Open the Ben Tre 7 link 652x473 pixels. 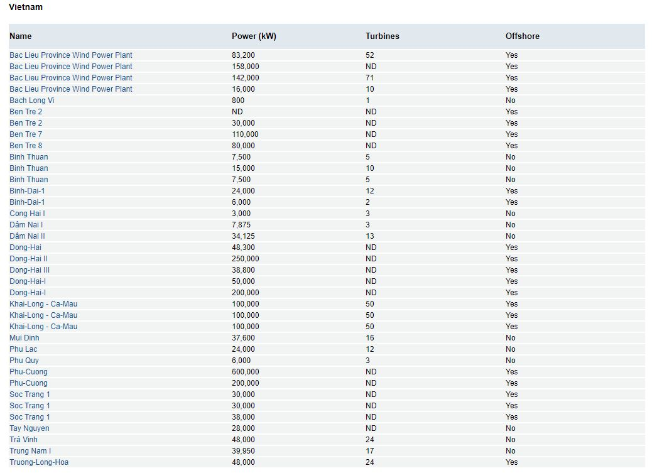tap(26, 134)
